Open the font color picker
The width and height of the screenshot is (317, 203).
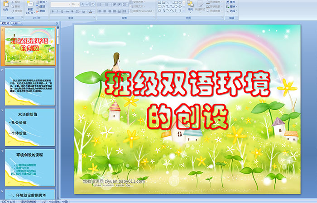click(91, 11)
